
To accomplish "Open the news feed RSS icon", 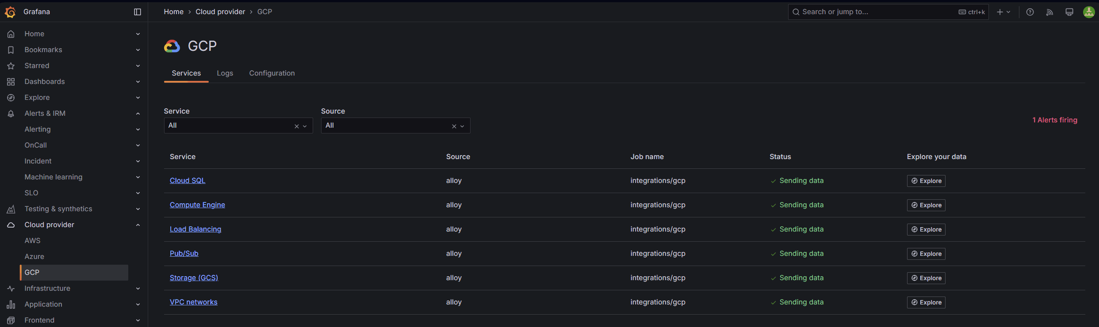I will (x=1049, y=12).
